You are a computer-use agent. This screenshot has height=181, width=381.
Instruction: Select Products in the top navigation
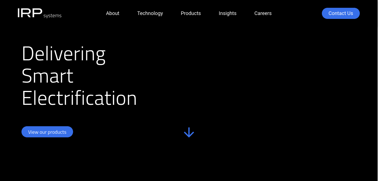pyautogui.click(x=191, y=13)
